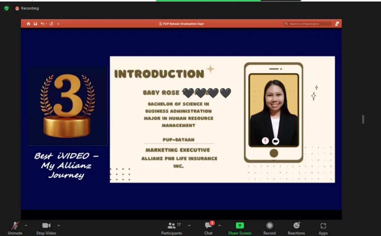
Task: Click the Redo icon in presentation toolbar
Action: click(51, 23)
